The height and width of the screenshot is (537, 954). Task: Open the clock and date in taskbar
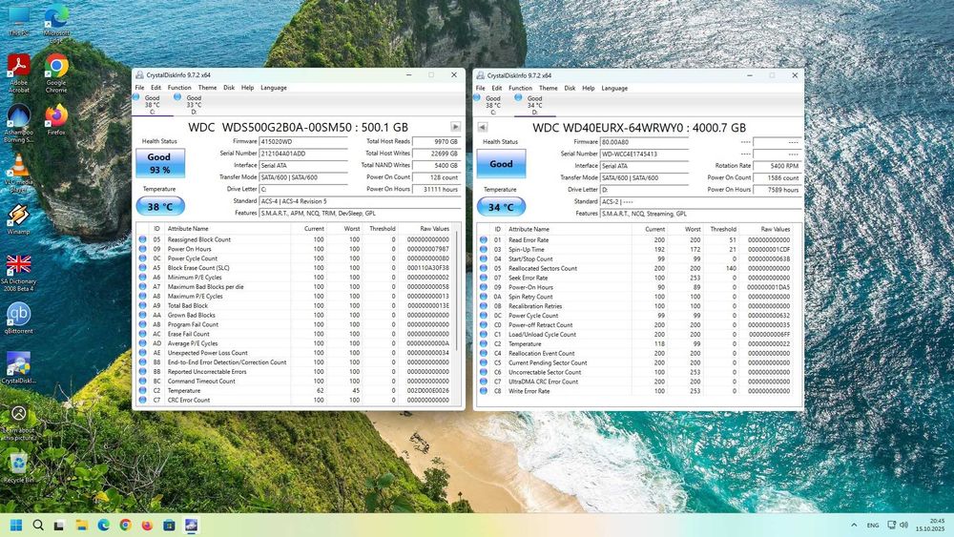[x=929, y=525]
